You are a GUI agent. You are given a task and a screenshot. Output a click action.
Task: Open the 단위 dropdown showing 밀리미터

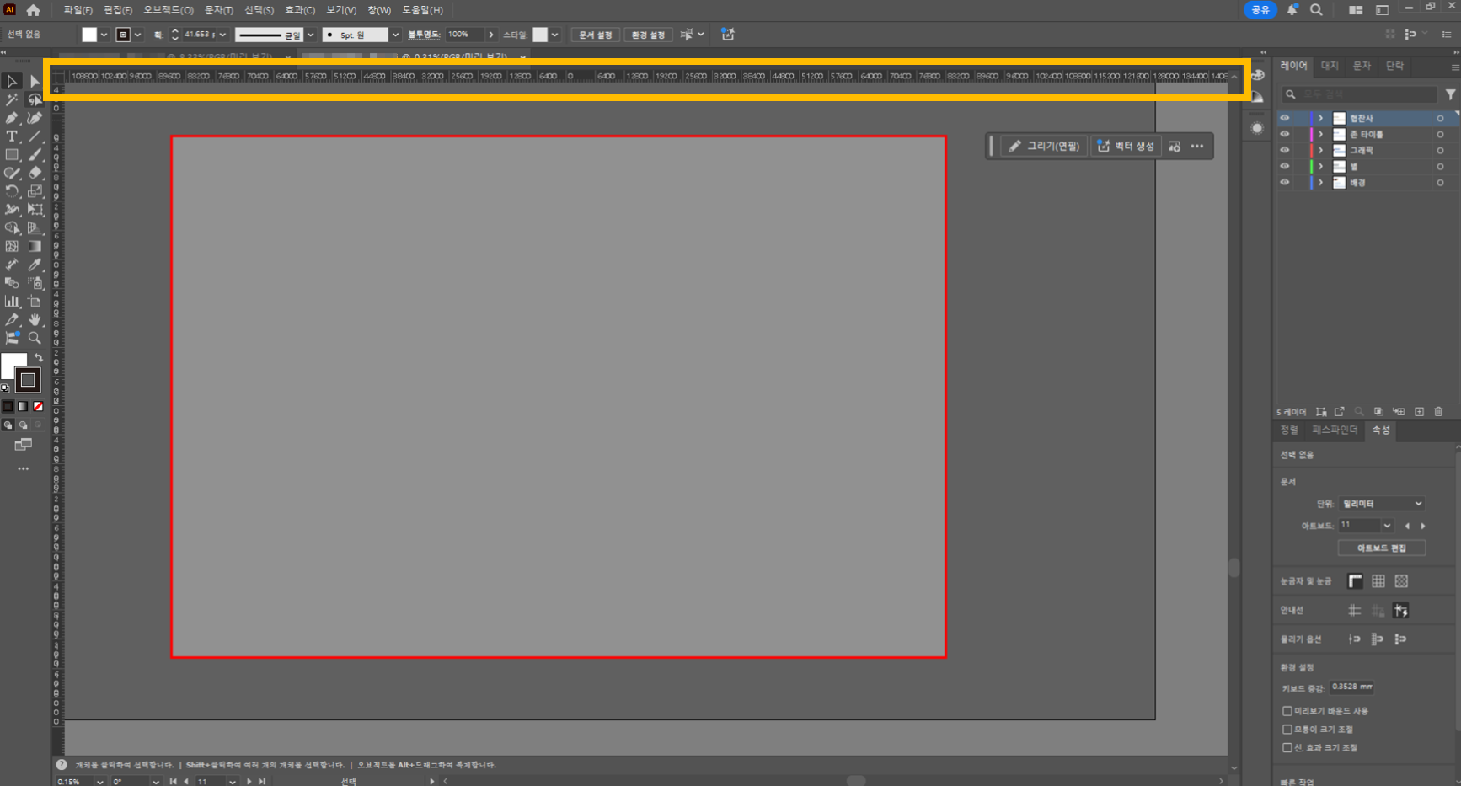[x=1382, y=503]
